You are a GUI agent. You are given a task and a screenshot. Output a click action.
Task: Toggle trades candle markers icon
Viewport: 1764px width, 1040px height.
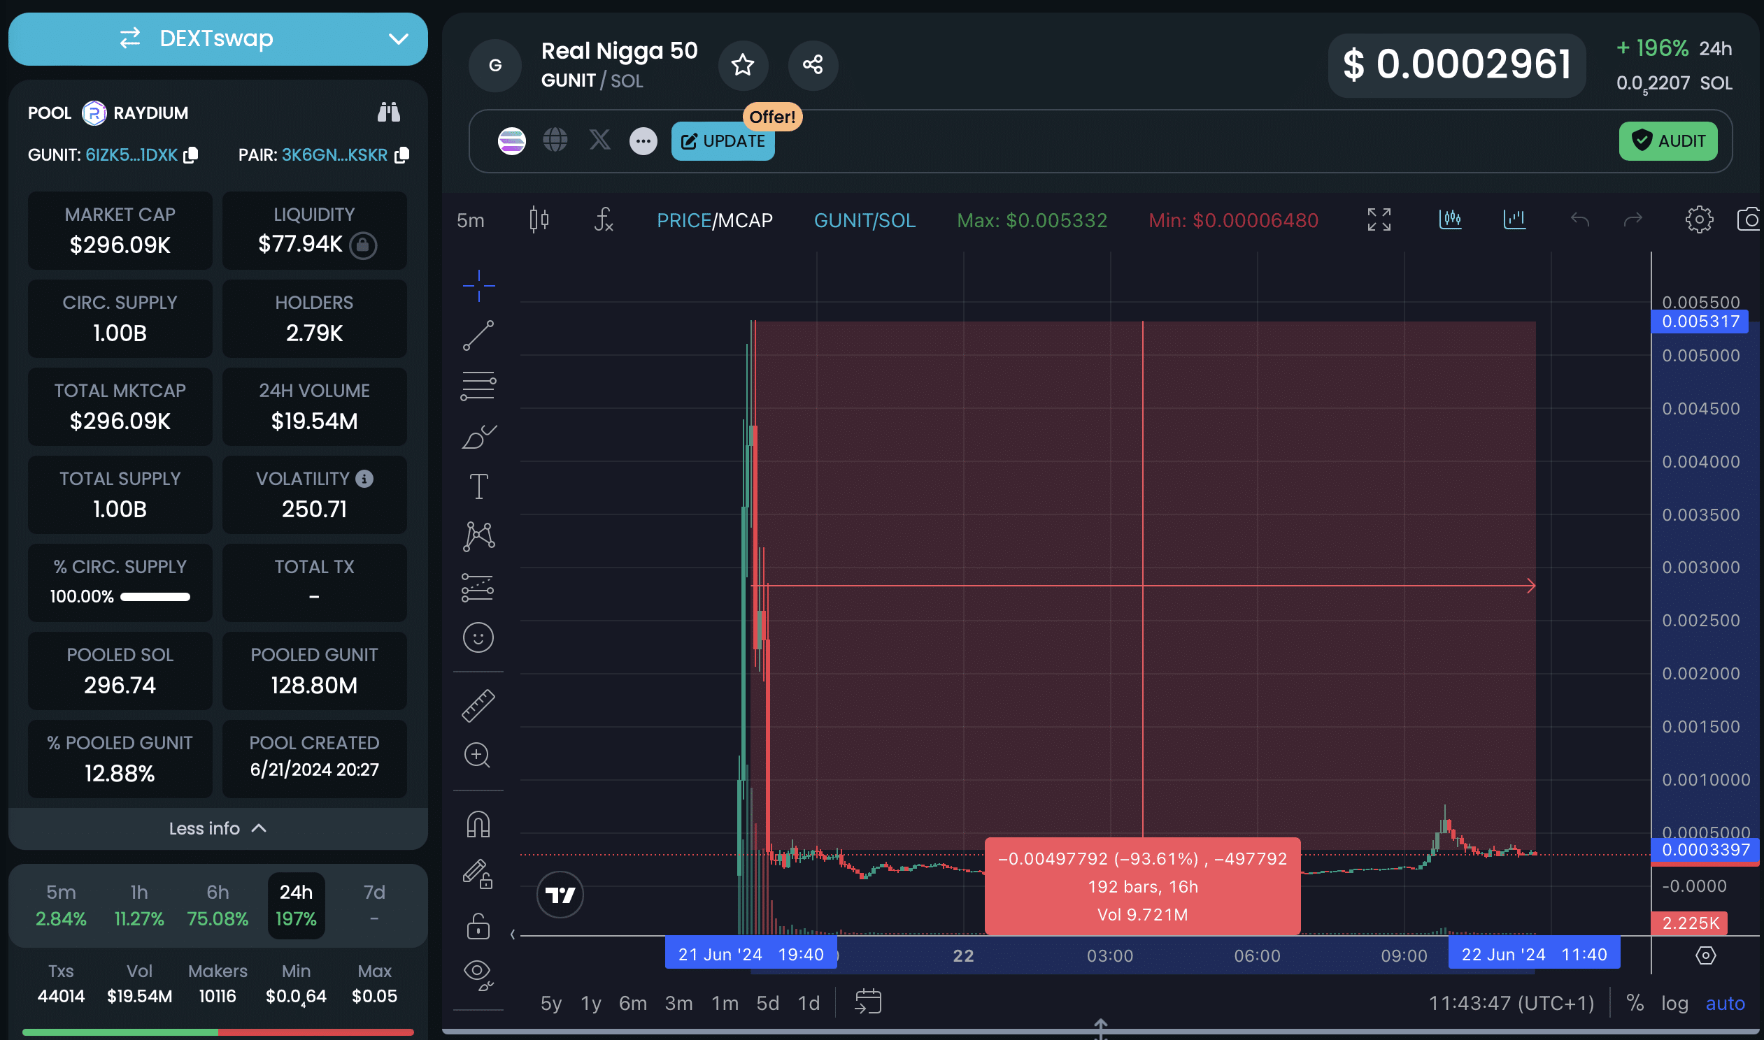1450,220
